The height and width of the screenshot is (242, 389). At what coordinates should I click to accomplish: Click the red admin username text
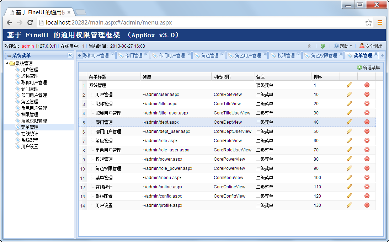pyautogui.click(x=28, y=46)
